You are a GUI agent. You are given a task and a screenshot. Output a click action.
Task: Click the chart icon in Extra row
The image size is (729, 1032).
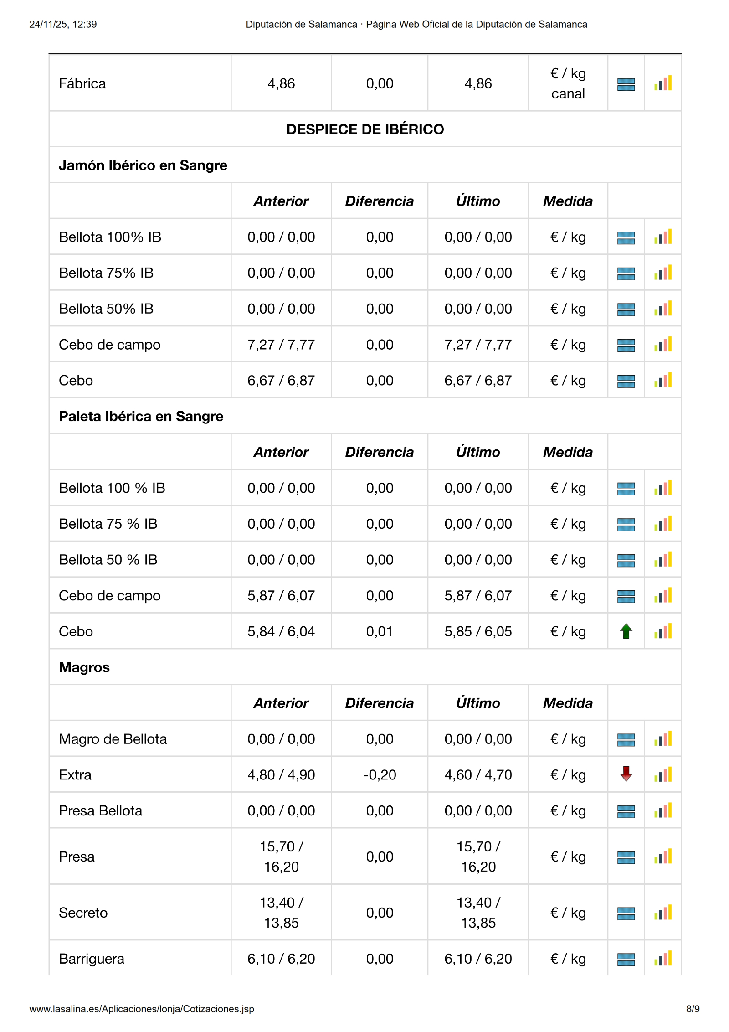[663, 775]
